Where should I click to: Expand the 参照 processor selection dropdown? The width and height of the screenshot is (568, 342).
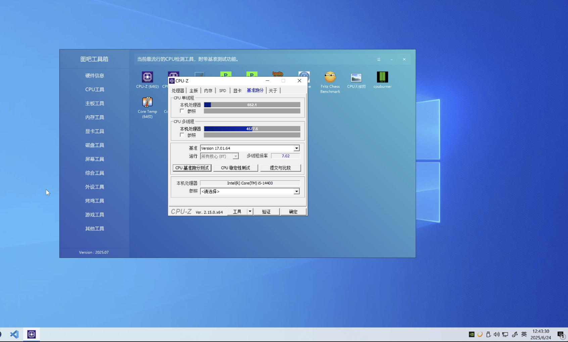click(296, 191)
